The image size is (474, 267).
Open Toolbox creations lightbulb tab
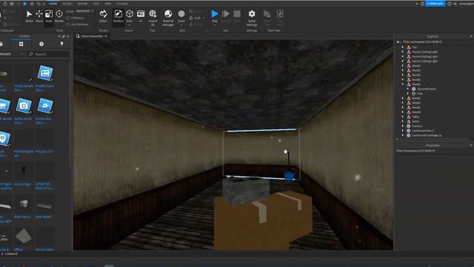coord(61,44)
